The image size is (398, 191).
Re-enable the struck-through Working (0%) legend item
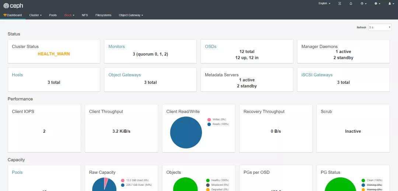coord(372,185)
